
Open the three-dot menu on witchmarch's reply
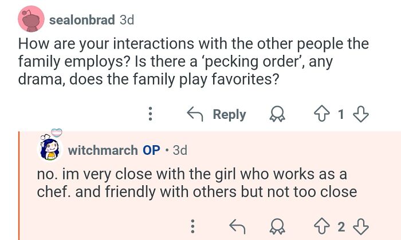193,226
